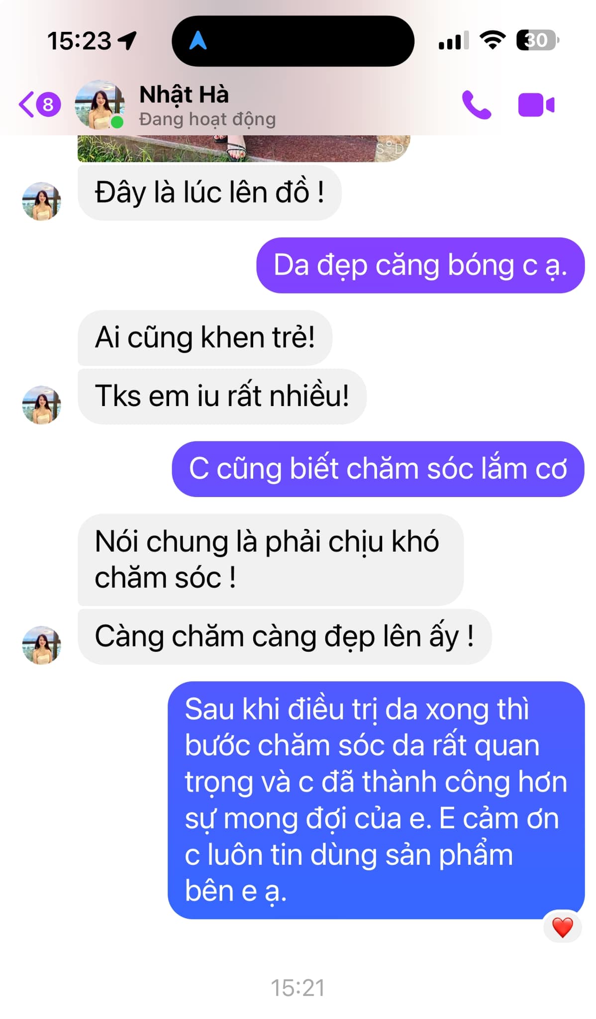Tap the back arrow chevron
Viewport: 596px width, 1019px height.
point(26,104)
